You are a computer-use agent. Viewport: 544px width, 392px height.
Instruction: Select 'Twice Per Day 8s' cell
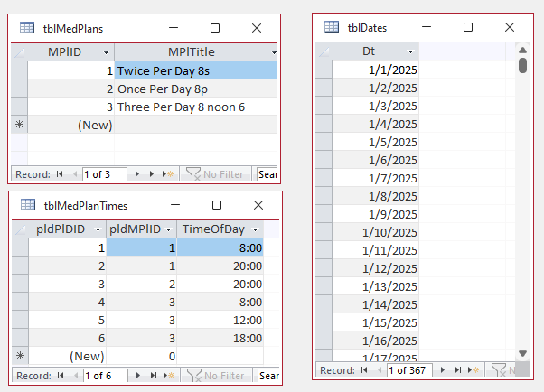click(196, 70)
